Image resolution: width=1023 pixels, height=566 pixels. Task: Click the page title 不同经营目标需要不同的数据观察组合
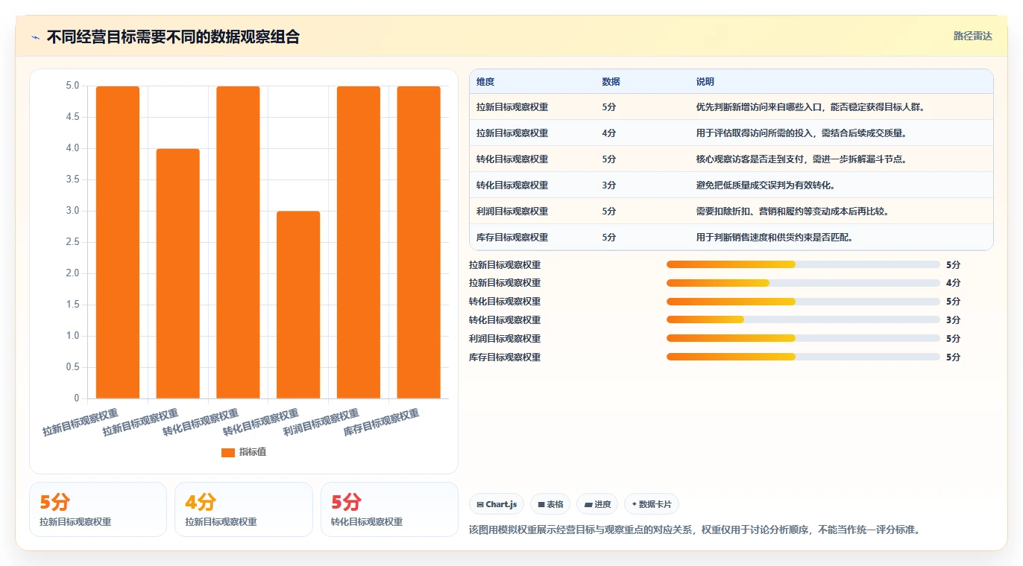click(173, 37)
